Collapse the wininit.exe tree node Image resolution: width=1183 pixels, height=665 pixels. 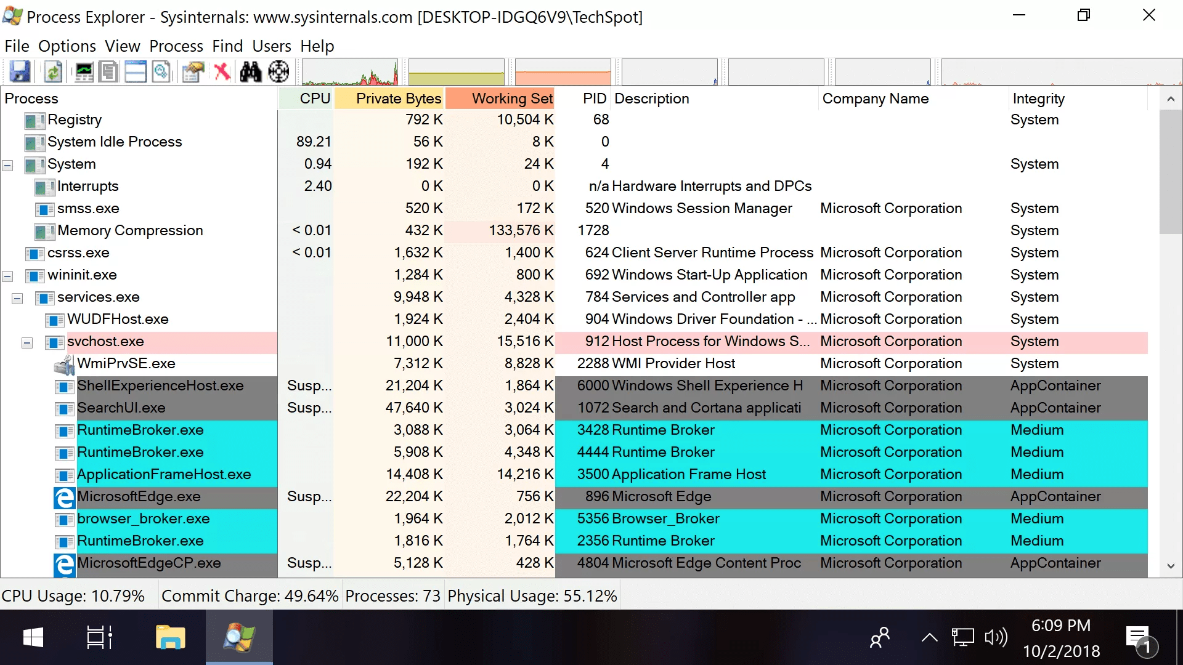7,276
